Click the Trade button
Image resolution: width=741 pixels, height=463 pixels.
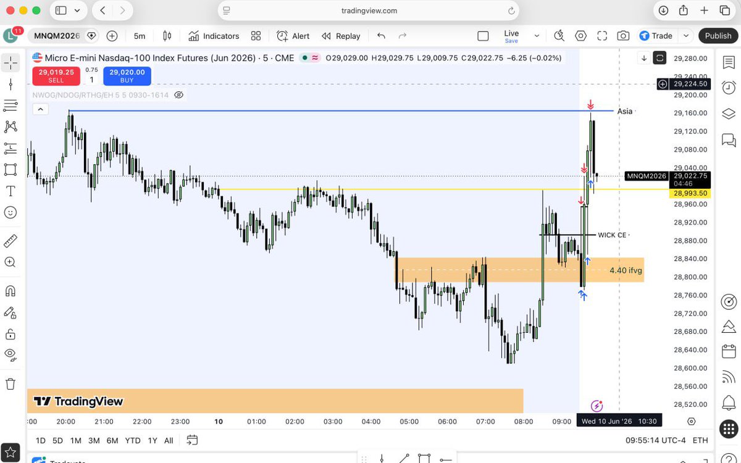[x=656, y=36]
